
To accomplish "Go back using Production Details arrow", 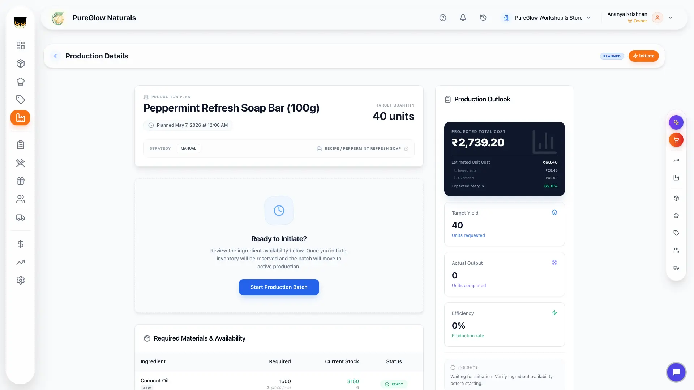I will (x=55, y=56).
